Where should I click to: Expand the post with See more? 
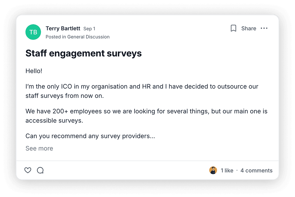39,148
